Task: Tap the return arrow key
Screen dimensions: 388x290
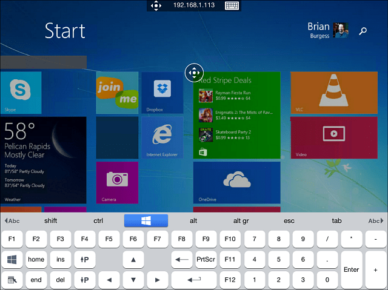Action: point(194,280)
